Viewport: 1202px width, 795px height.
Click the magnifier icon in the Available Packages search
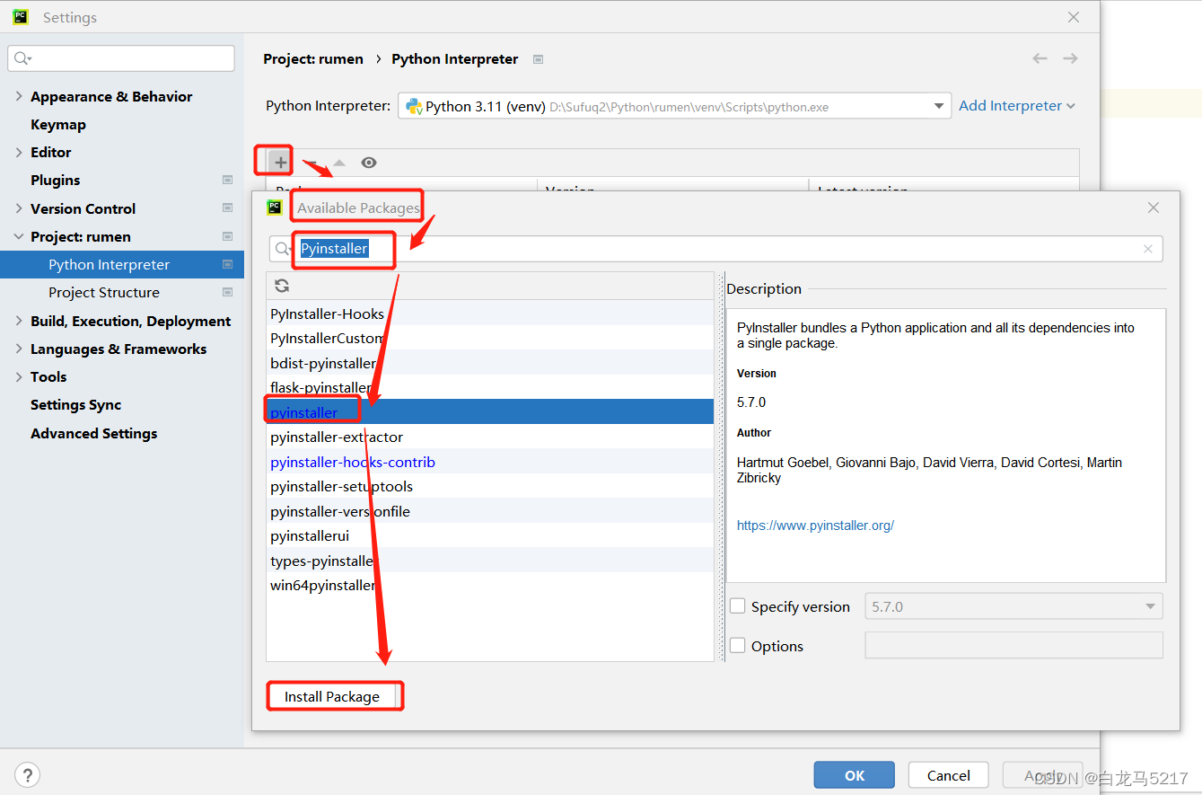click(x=284, y=249)
